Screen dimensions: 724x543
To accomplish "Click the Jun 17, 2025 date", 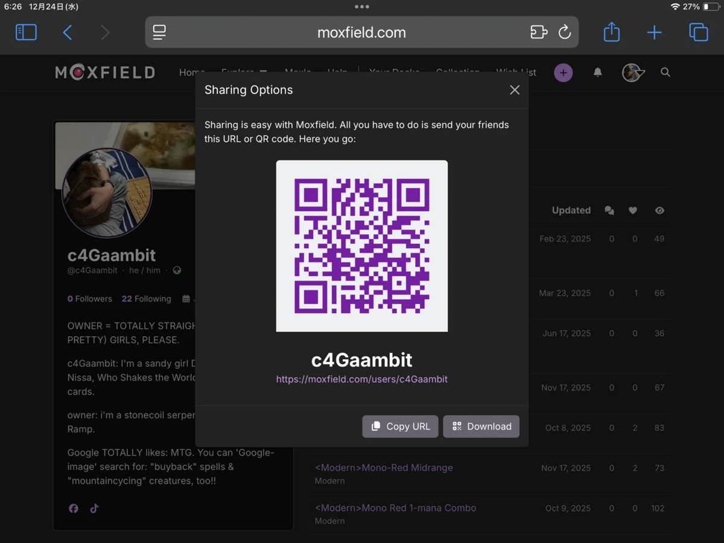I will [x=567, y=334].
